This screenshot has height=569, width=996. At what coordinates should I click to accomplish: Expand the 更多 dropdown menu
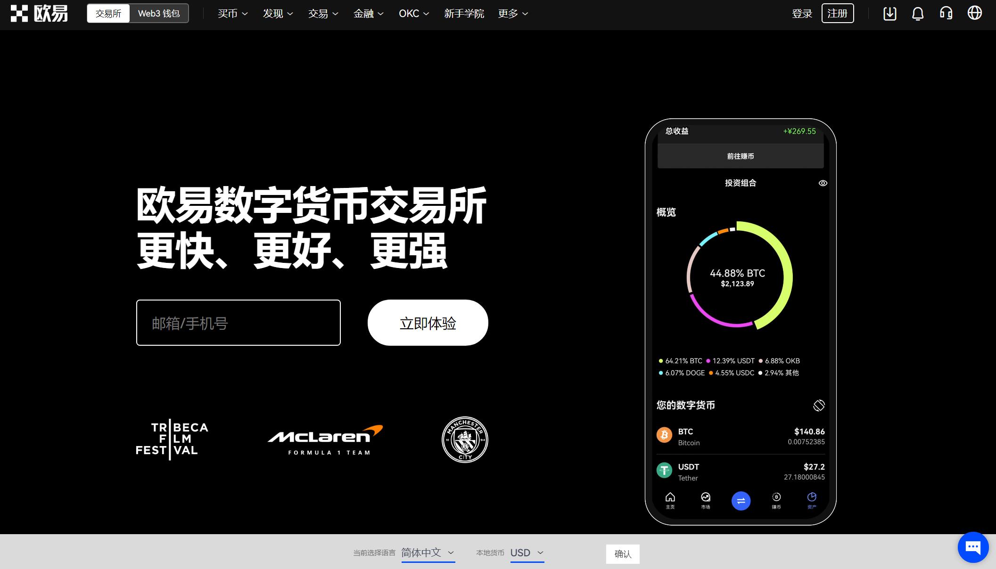tap(512, 14)
